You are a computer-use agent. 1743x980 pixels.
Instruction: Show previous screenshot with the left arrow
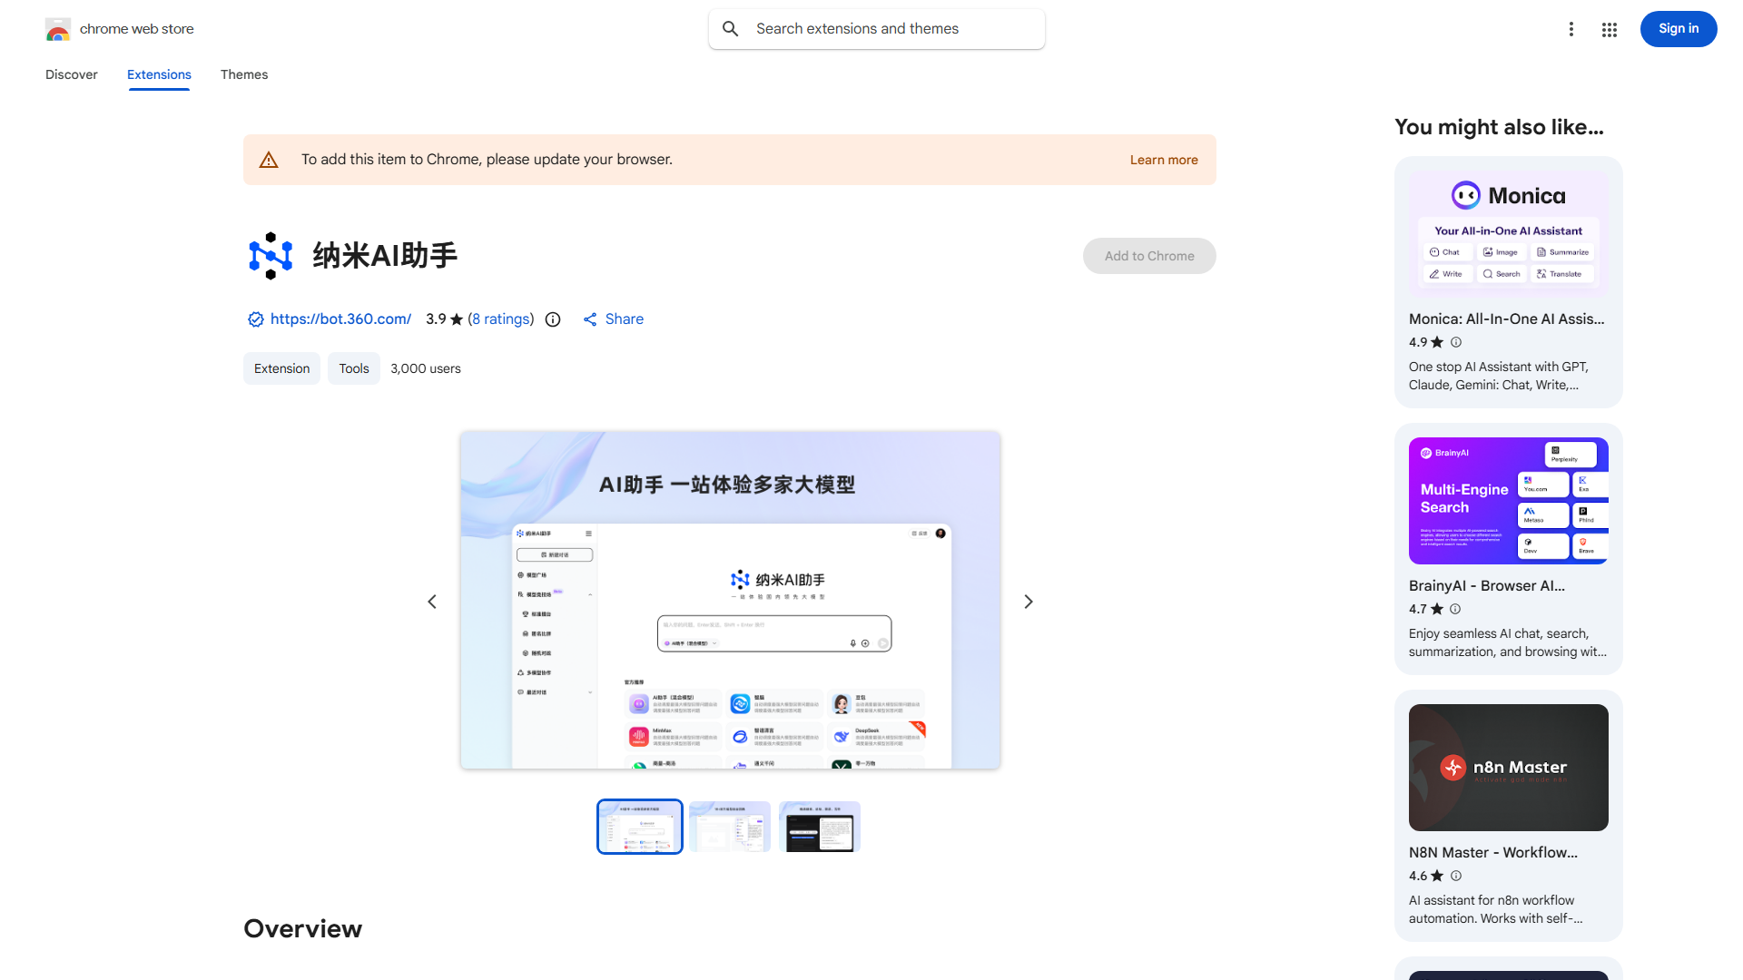click(x=432, y=601)
